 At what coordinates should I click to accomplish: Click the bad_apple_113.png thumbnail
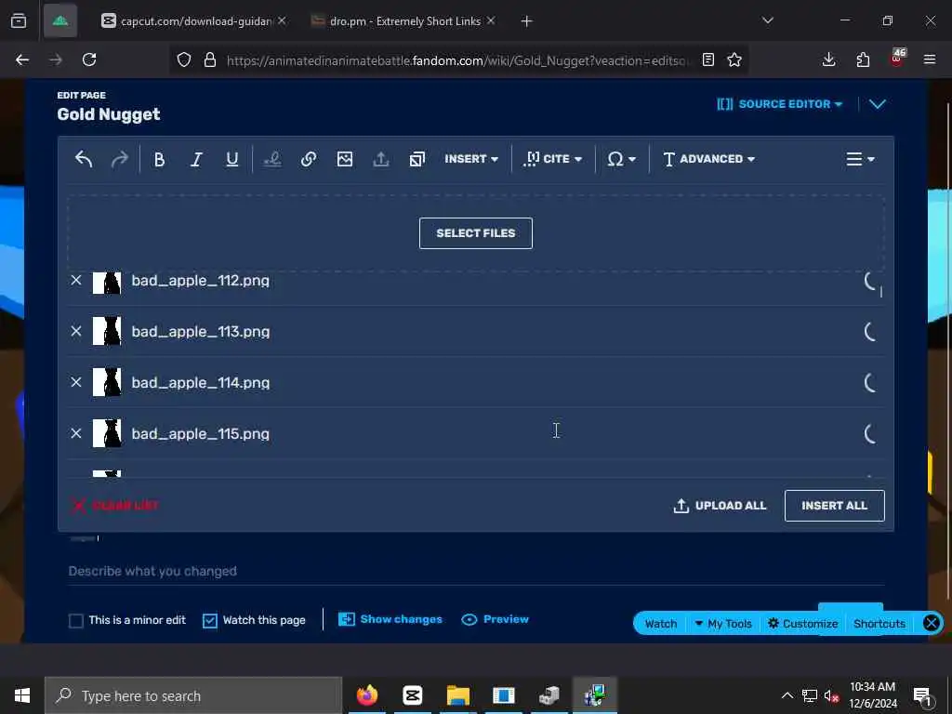click(x=107, y=331)
